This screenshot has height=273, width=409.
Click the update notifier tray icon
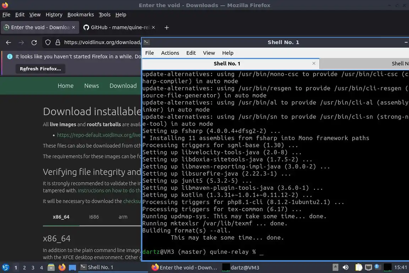pyautogui.click(x=377, y=267)
